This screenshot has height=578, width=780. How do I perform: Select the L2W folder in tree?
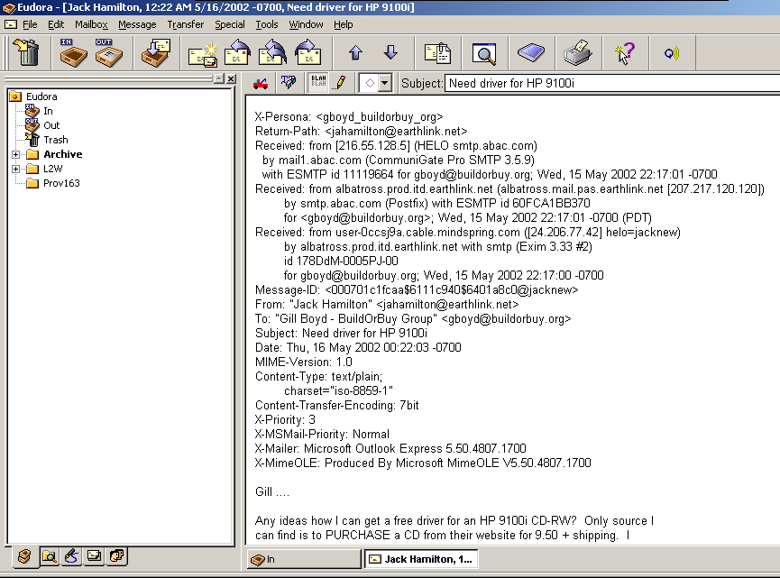pyautogui.click(x=52, y=169)
